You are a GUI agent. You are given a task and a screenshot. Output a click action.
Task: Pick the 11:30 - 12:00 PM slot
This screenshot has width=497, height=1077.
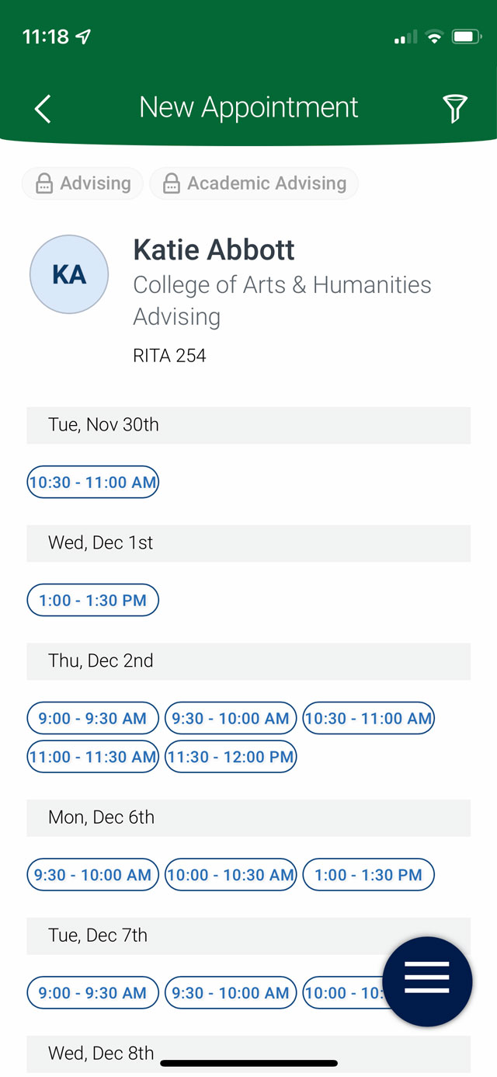click(x=231, y=757)
